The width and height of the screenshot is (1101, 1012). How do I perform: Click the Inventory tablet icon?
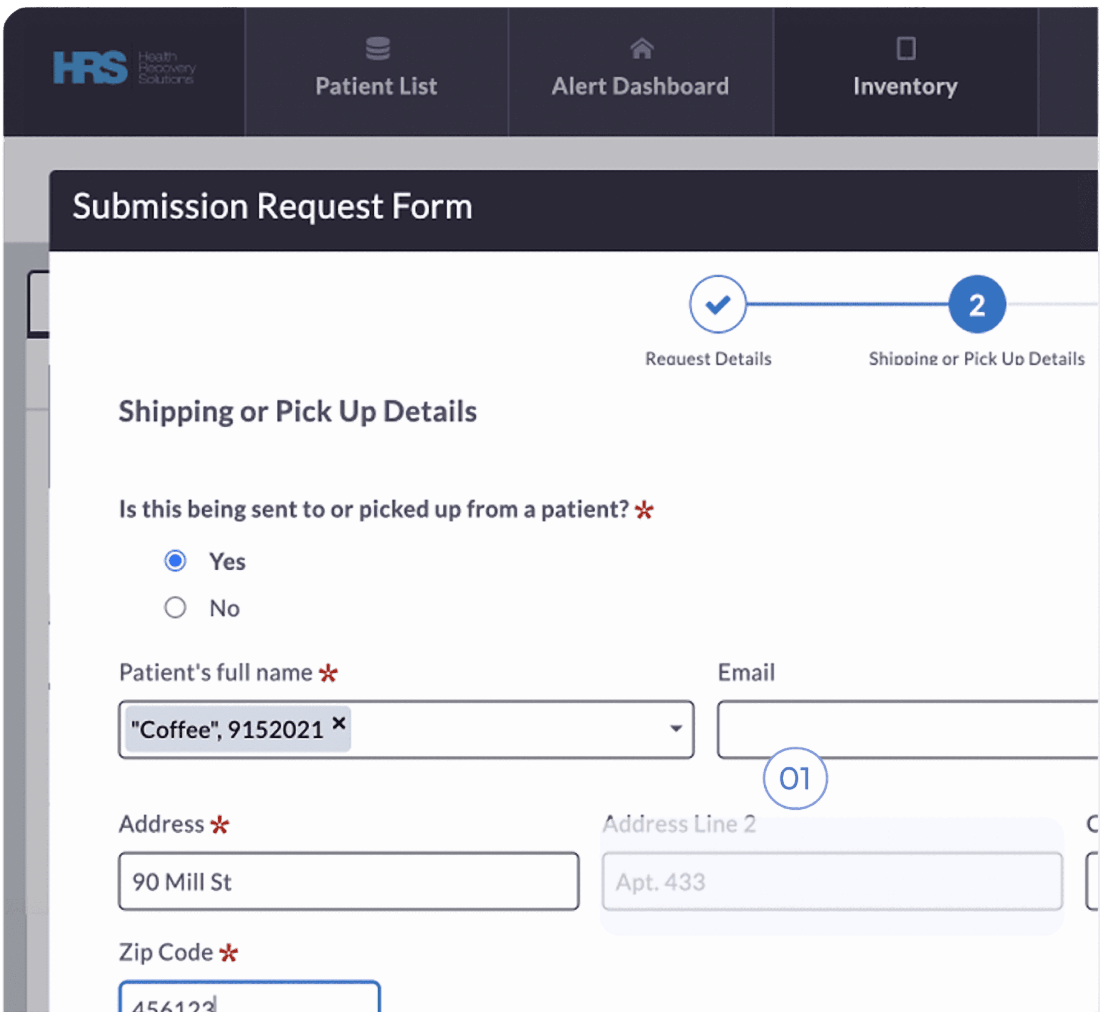(x=906, y=48)
